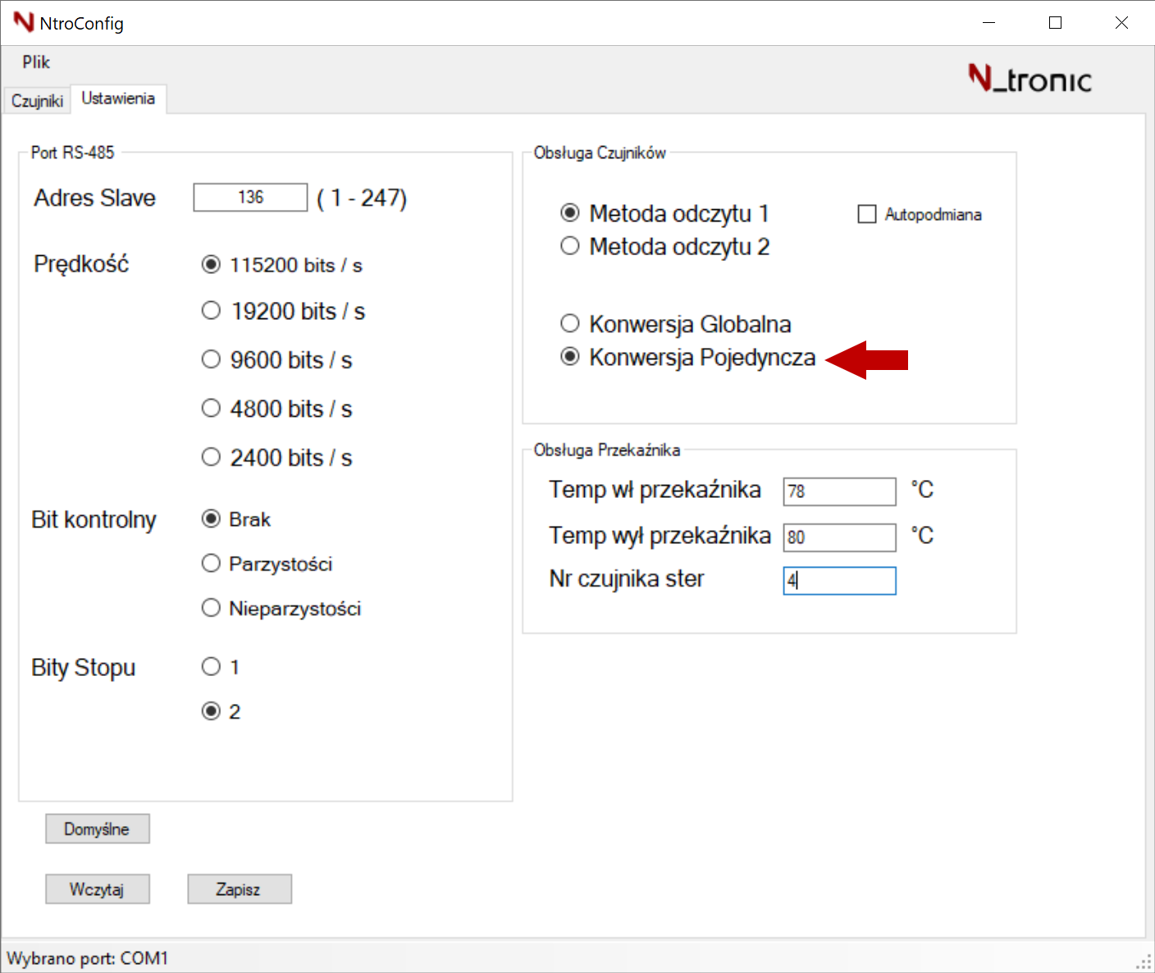Click the Adres Slave input field
The width and height of the screenshot is (1155, 973).
coord(249,197)
